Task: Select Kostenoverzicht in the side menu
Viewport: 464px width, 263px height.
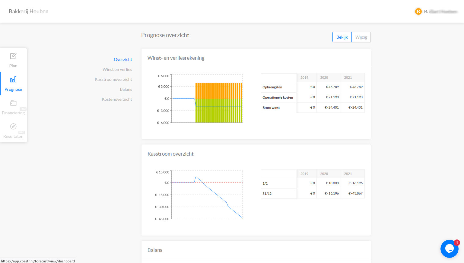Action: click(x=117, y=99)
